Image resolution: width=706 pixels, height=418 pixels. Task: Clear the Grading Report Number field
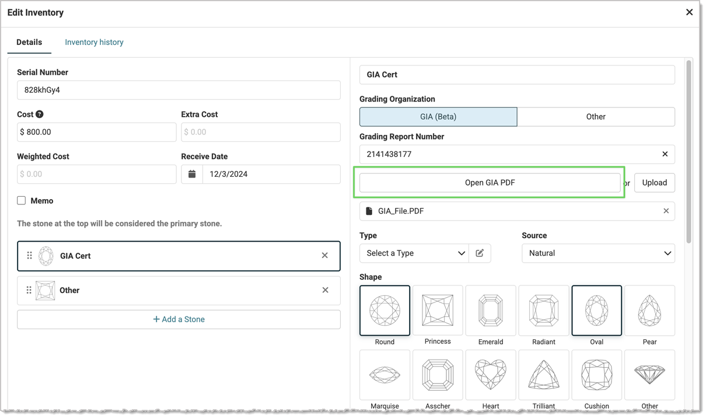pos(665,154)
